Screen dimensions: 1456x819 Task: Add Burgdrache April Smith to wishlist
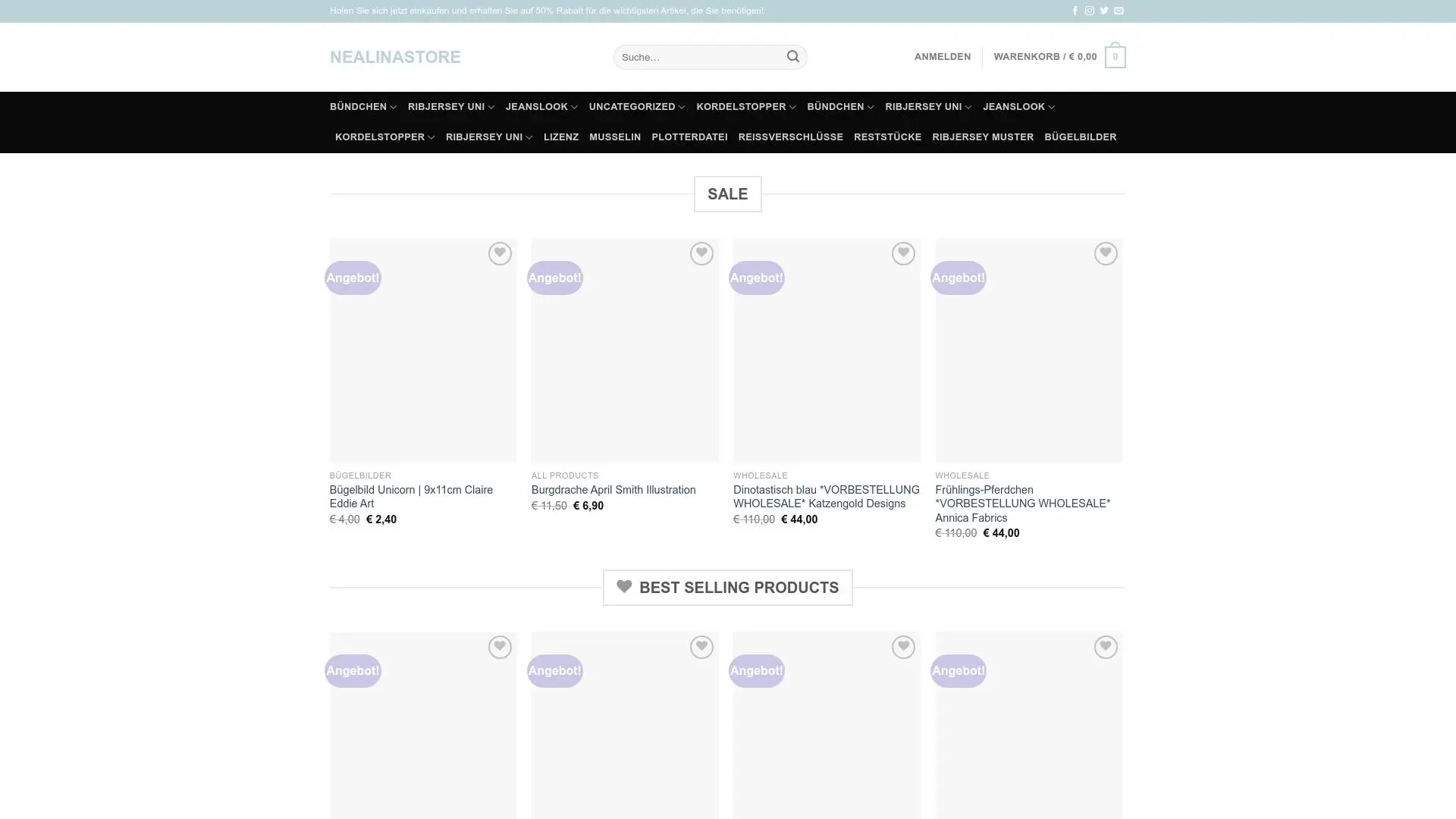(x=701, y=253)
